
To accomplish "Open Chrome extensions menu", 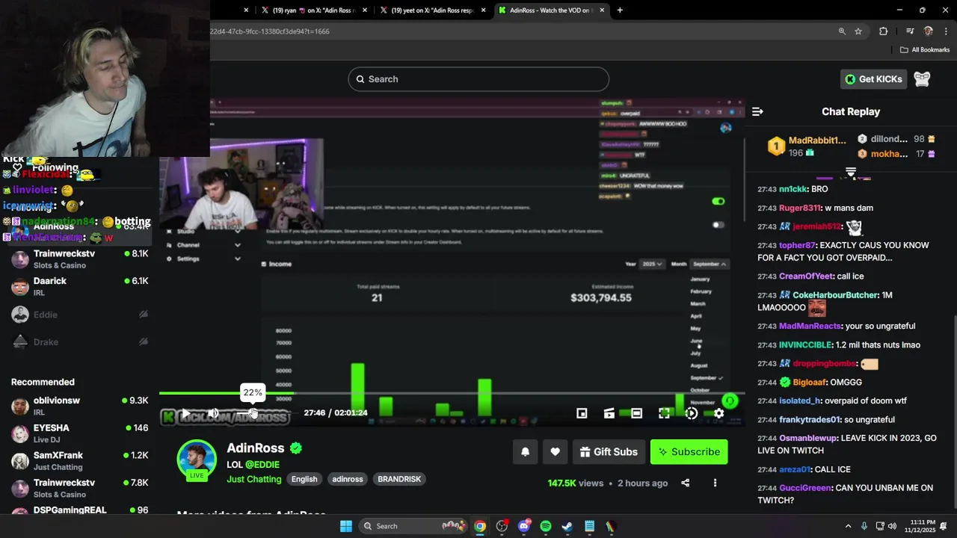I will coord(883,31).
